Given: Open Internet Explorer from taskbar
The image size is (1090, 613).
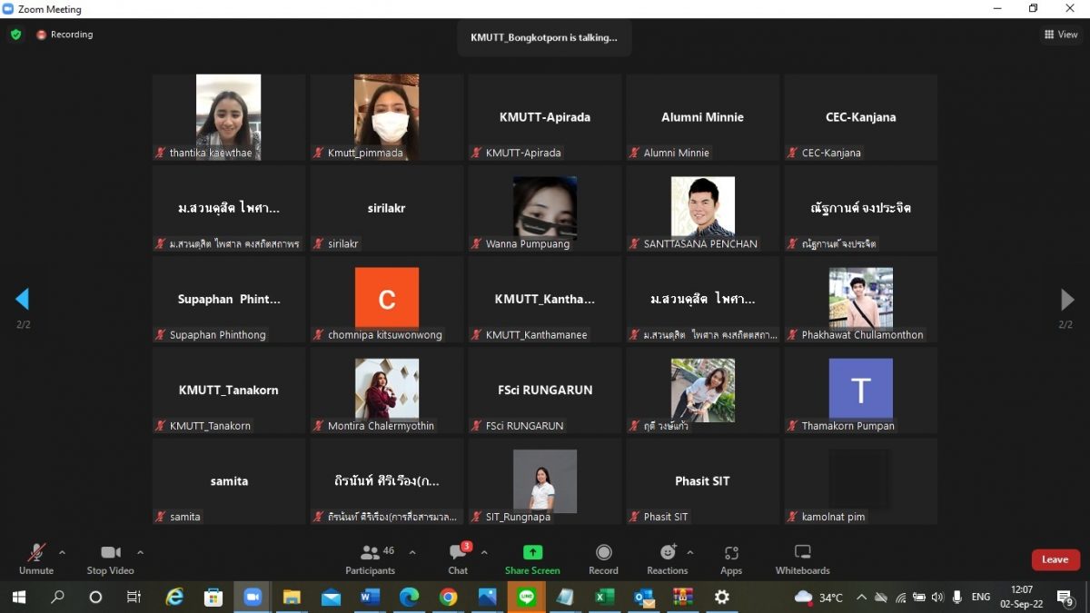Looking at the screenshot, I should click(x=174, y=598).
